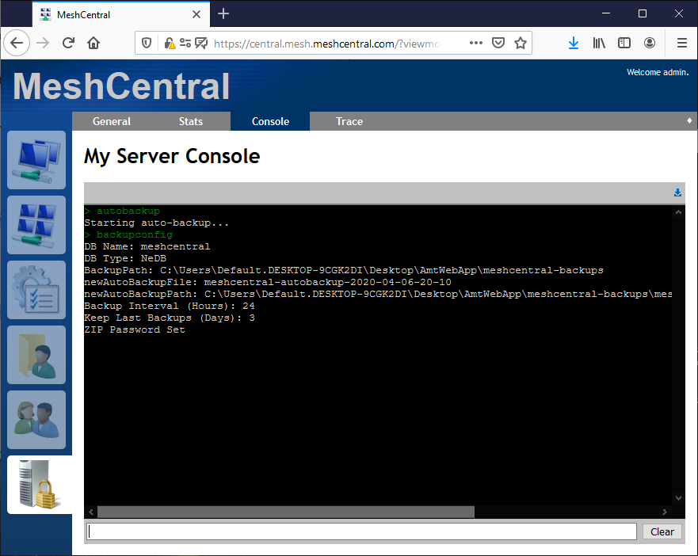This screenshot has height=556, width=698.
Task: Switch to the Stats tab
Action: [190, 121]
